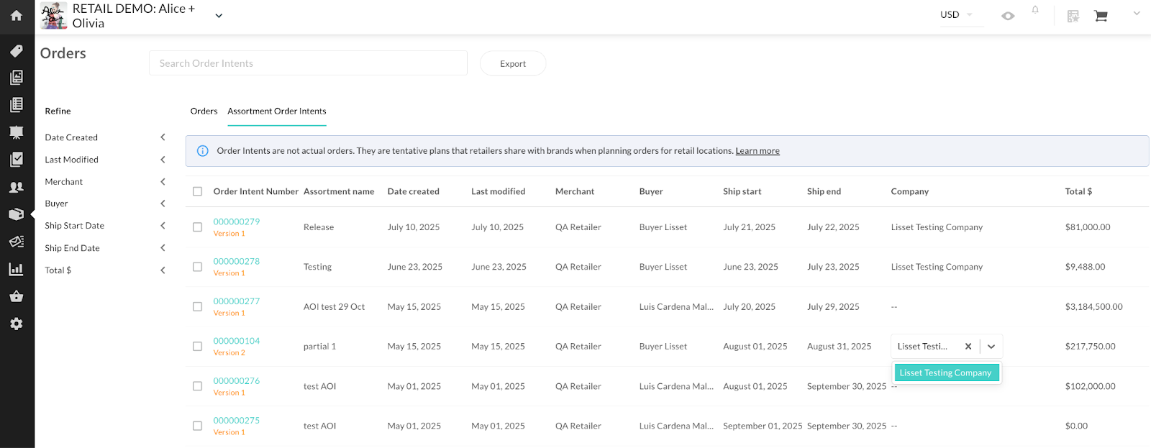Toggle the eye visibility icon in header

coord(1008,16)
